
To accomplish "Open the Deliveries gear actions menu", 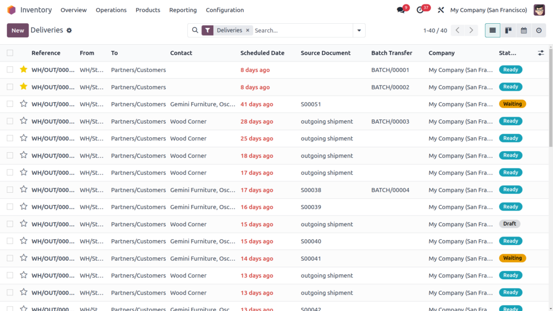I will pos(69,30).
